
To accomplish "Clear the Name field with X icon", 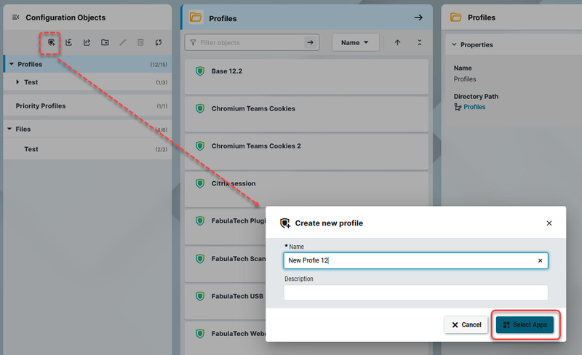I will pos(540,260).
